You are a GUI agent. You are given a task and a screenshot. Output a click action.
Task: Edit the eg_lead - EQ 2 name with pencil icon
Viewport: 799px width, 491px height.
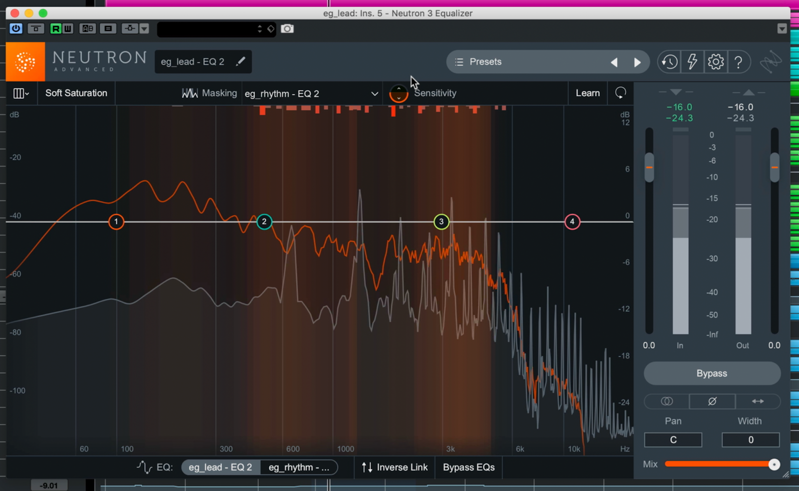pos(241,61)
